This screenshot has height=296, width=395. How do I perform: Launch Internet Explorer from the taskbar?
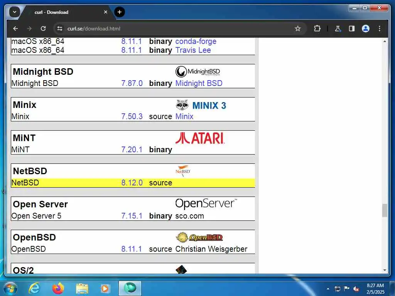point(34,288)
